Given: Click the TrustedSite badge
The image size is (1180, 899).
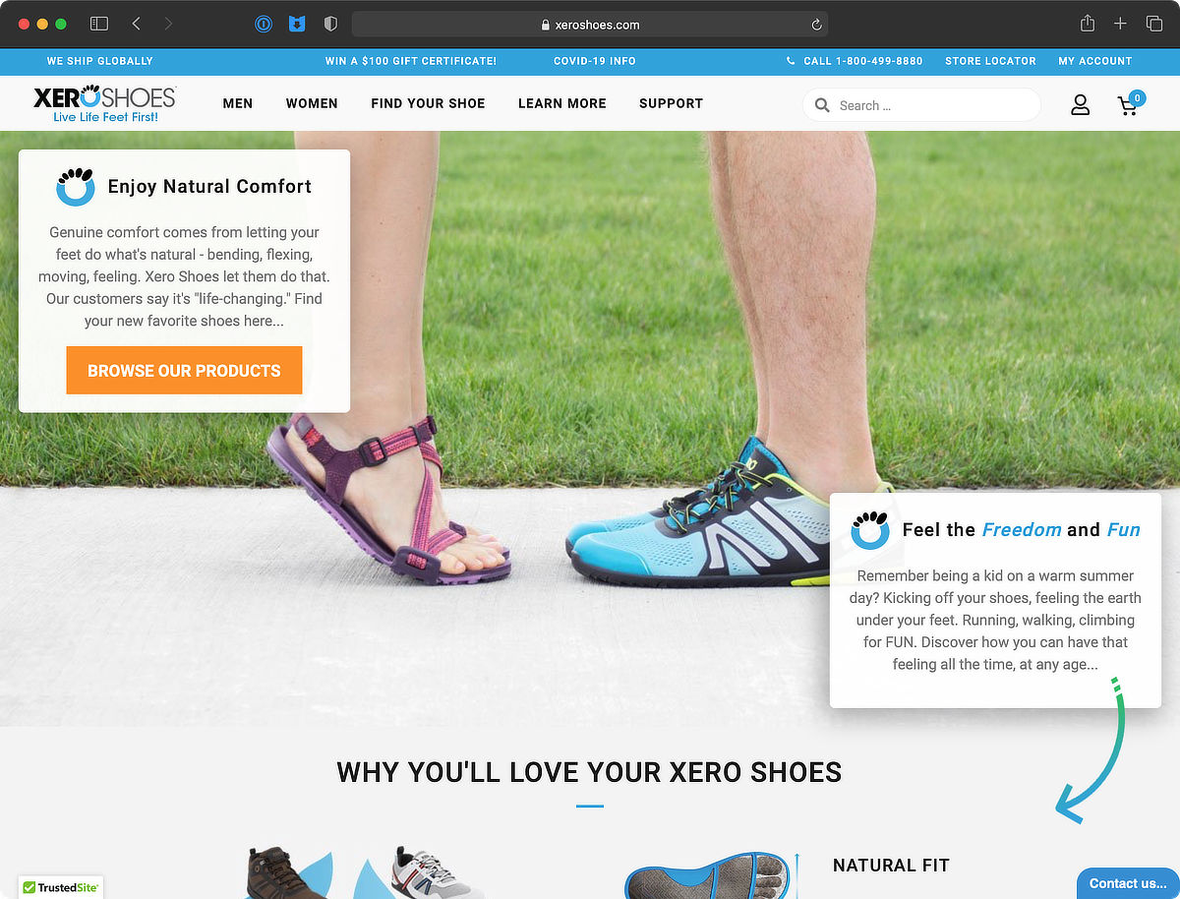Looking at the screenshot, I should [60, 887].
